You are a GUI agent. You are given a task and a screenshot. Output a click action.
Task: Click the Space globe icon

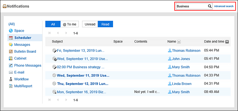pos(11,31)
